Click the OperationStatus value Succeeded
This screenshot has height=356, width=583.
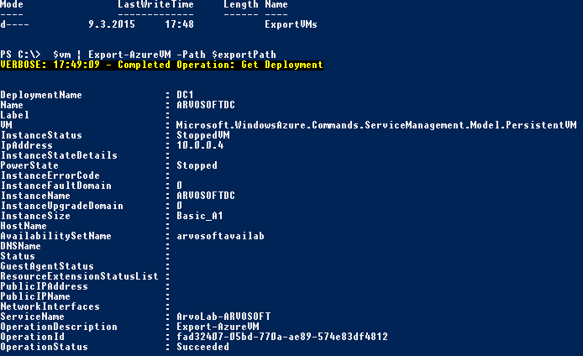pos(202,347)
